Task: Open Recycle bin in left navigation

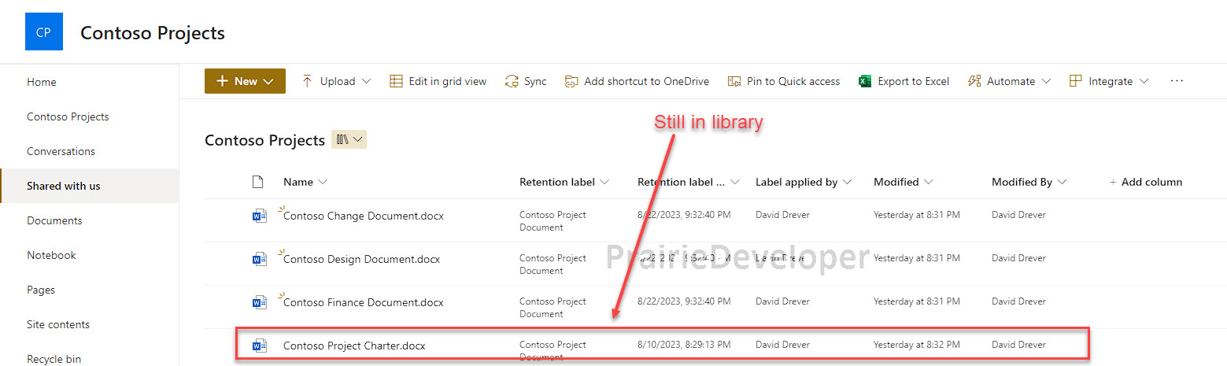Action: click(54, 359)
